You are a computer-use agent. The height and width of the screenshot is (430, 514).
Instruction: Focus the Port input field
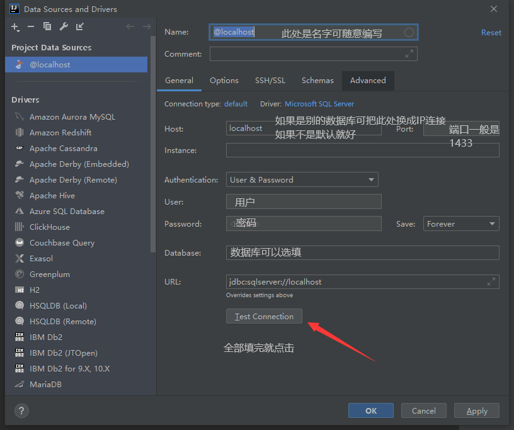[461, 128]
